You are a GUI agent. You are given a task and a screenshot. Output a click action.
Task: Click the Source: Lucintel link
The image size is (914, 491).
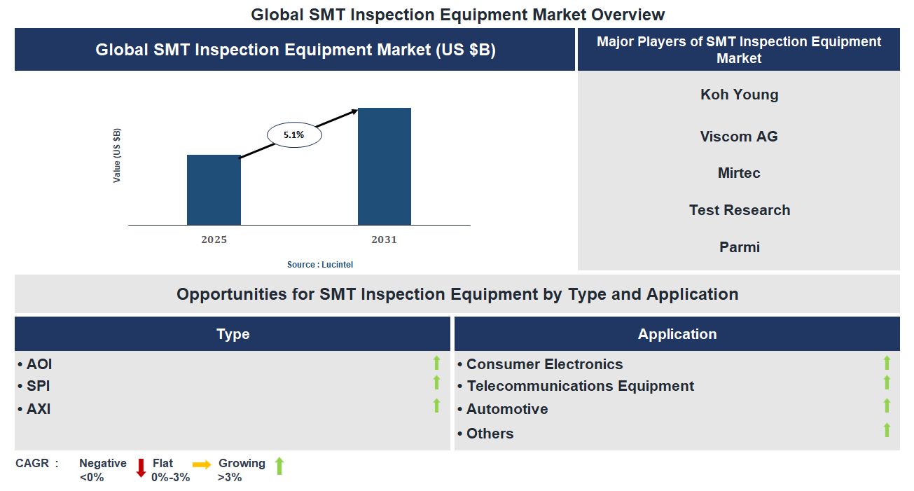pos(320,264)
